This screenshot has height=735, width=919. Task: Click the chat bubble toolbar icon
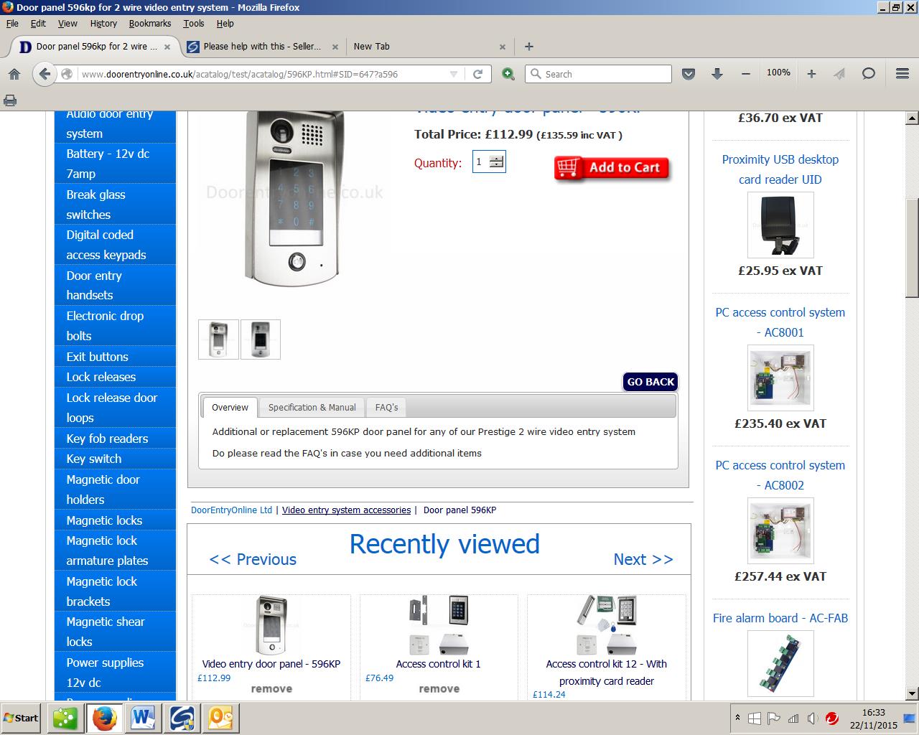tap(868, 74)
